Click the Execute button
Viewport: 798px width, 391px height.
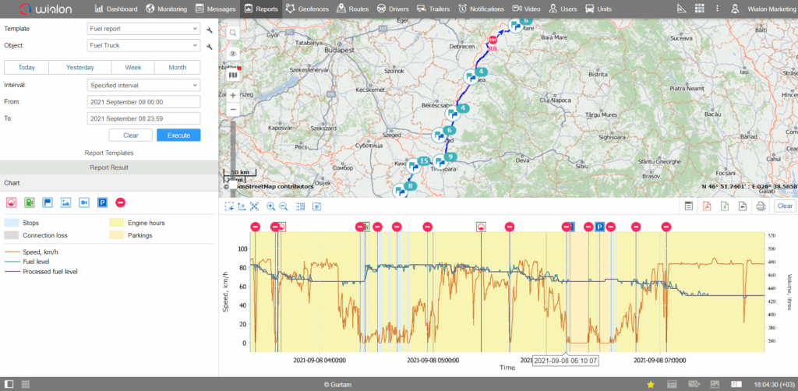click(178, 136)
